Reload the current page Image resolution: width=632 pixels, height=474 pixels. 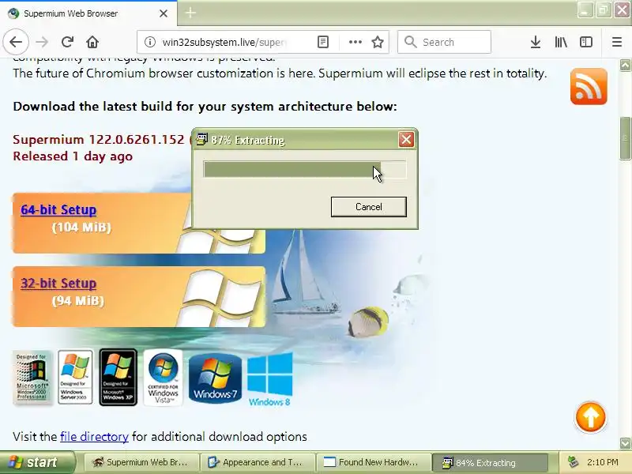click(67, 42)
